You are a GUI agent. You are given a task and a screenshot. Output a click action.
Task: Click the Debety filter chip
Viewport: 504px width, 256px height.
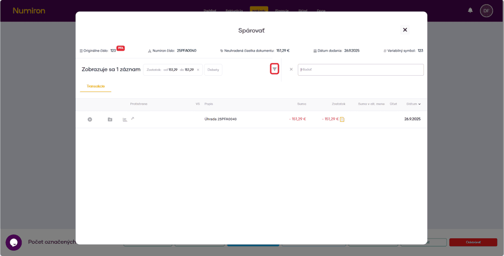tap(213, 70)
